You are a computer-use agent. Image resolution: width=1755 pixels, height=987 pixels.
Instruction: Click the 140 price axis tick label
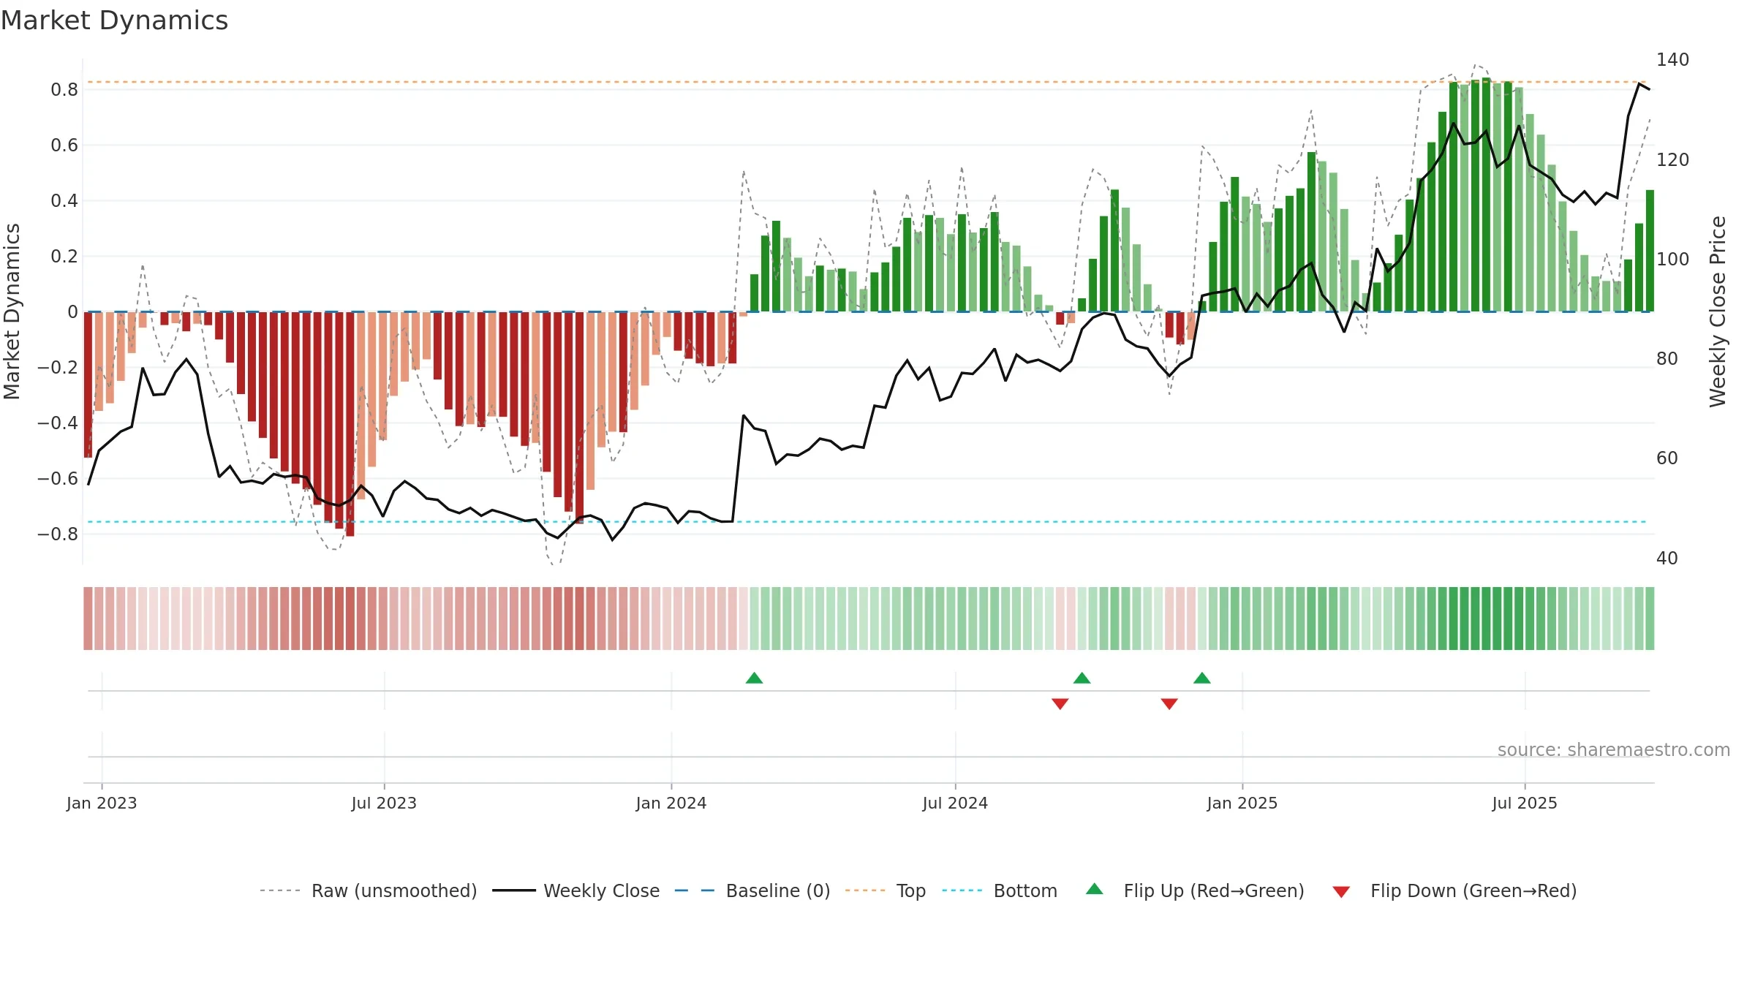pos(1672,60)
